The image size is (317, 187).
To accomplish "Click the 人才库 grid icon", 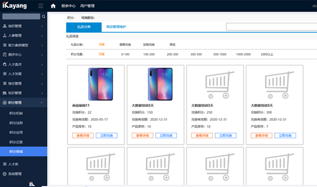I will pos(5,164).
